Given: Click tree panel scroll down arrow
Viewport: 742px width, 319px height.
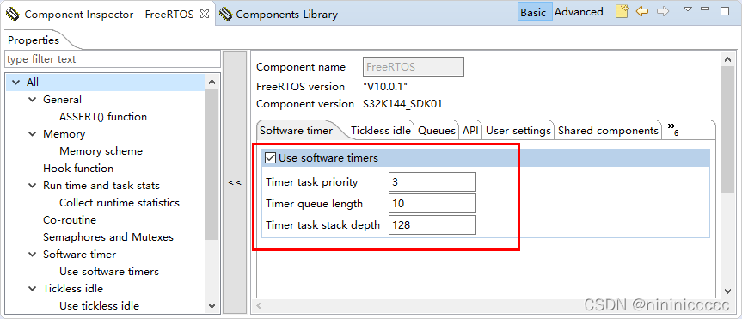Looking at the screenshot, I should (212, 306).
